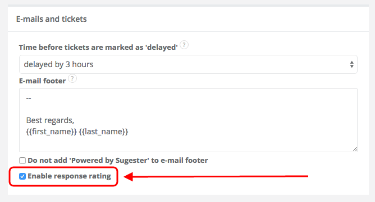Click the resize grip of the footer textarea

pos(355,149)
